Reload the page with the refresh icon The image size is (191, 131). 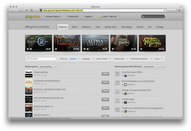point(165,10)
